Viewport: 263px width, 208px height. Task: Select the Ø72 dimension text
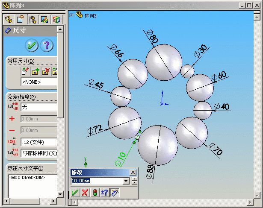point(95,130)
